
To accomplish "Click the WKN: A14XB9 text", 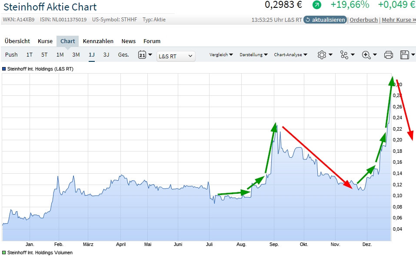I will 19,20.
